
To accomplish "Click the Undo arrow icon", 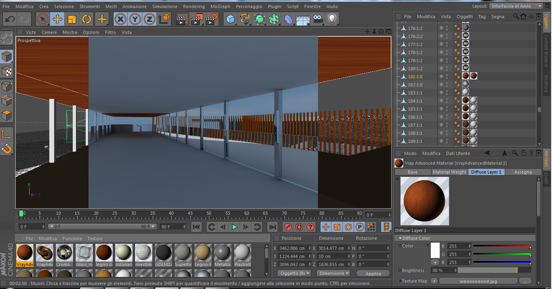I will coord(10,19).
